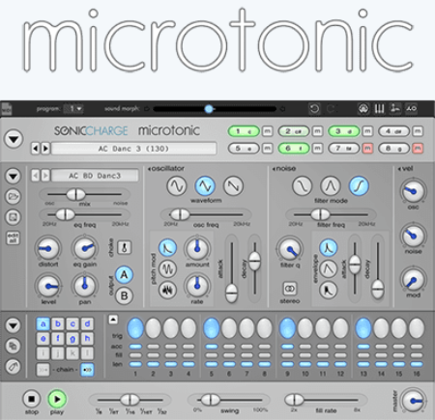Open the mixer sliders icon in top bar

tap(380, 109)
